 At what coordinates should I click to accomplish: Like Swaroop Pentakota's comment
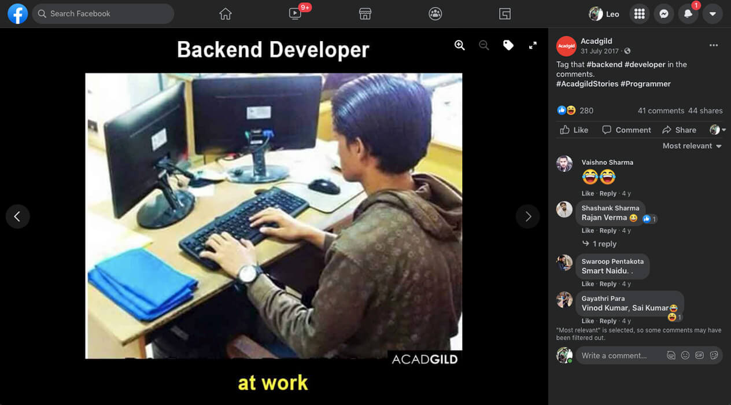(x=588, y=284)
